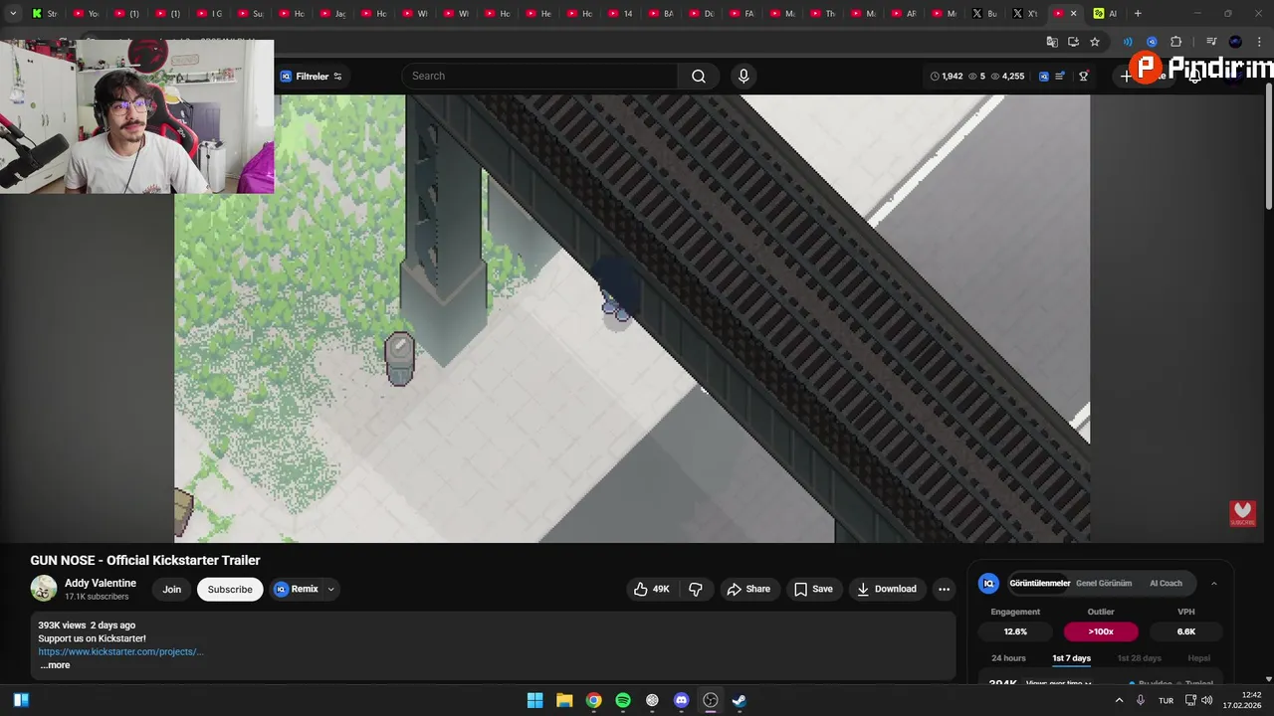Like the video with 49K thumbs-up
Image resolution: width=1274 pixels, height=716 pixels.
(652, 589)
